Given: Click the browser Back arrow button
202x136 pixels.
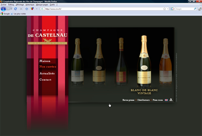Looking at the screenshot, I should click(3, 9).
